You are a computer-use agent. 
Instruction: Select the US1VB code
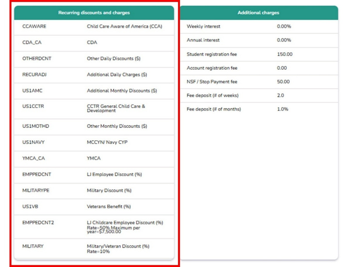pos(30,207)
